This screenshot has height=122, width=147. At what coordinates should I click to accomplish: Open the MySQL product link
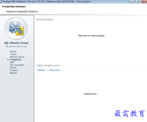(x=13, y=52)
